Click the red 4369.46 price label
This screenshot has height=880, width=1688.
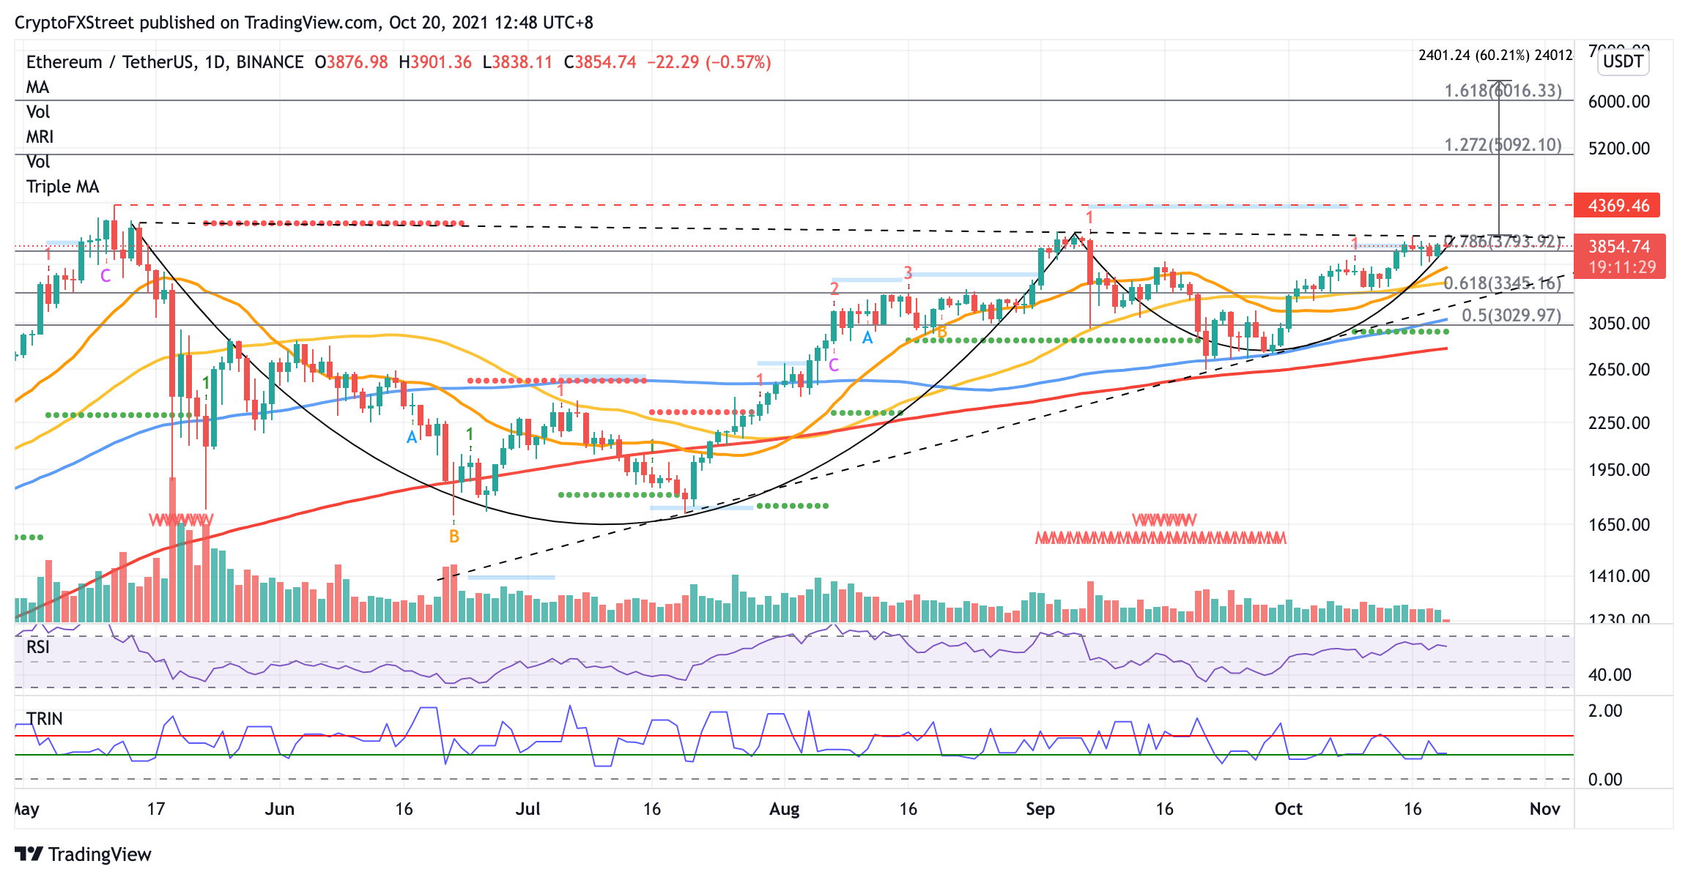[x=1618, y=206]
